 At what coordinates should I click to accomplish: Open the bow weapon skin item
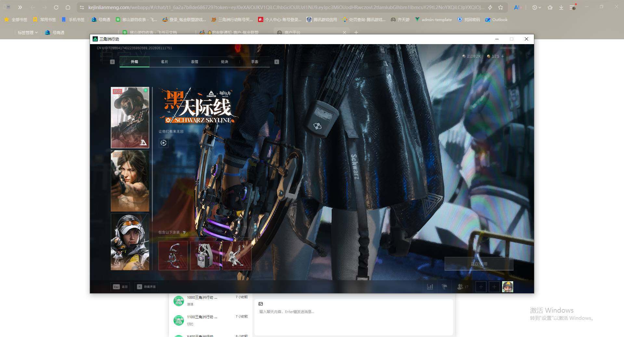click(x=173, y=255)
